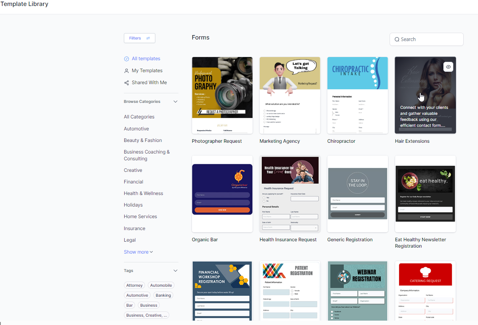Click the Hair Extensions title text
This screenshot has height=325, width=478.
[x=412, y=141]
